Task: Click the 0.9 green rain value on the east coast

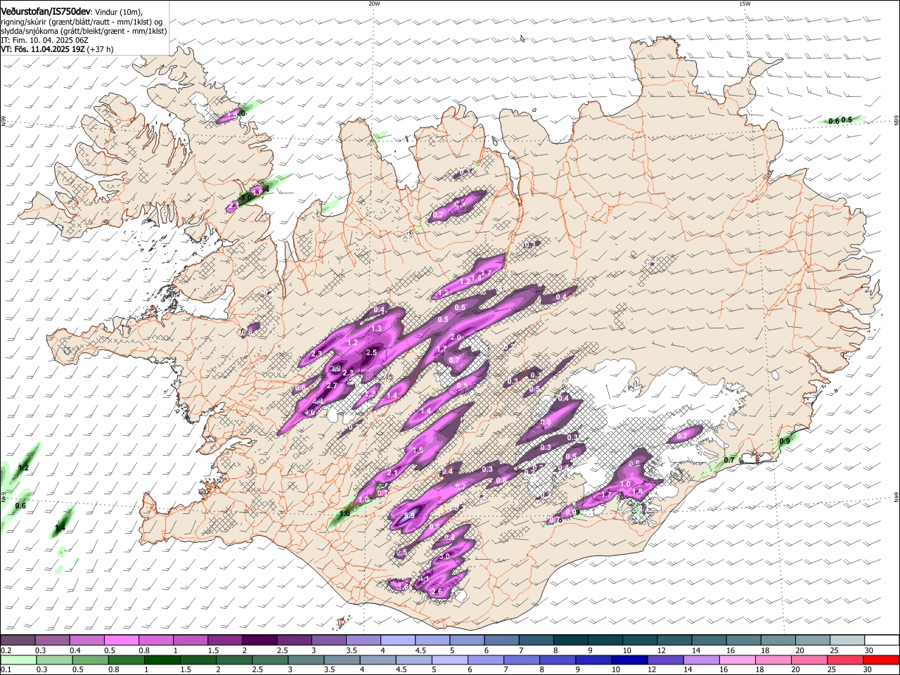Action: point(785,441)
